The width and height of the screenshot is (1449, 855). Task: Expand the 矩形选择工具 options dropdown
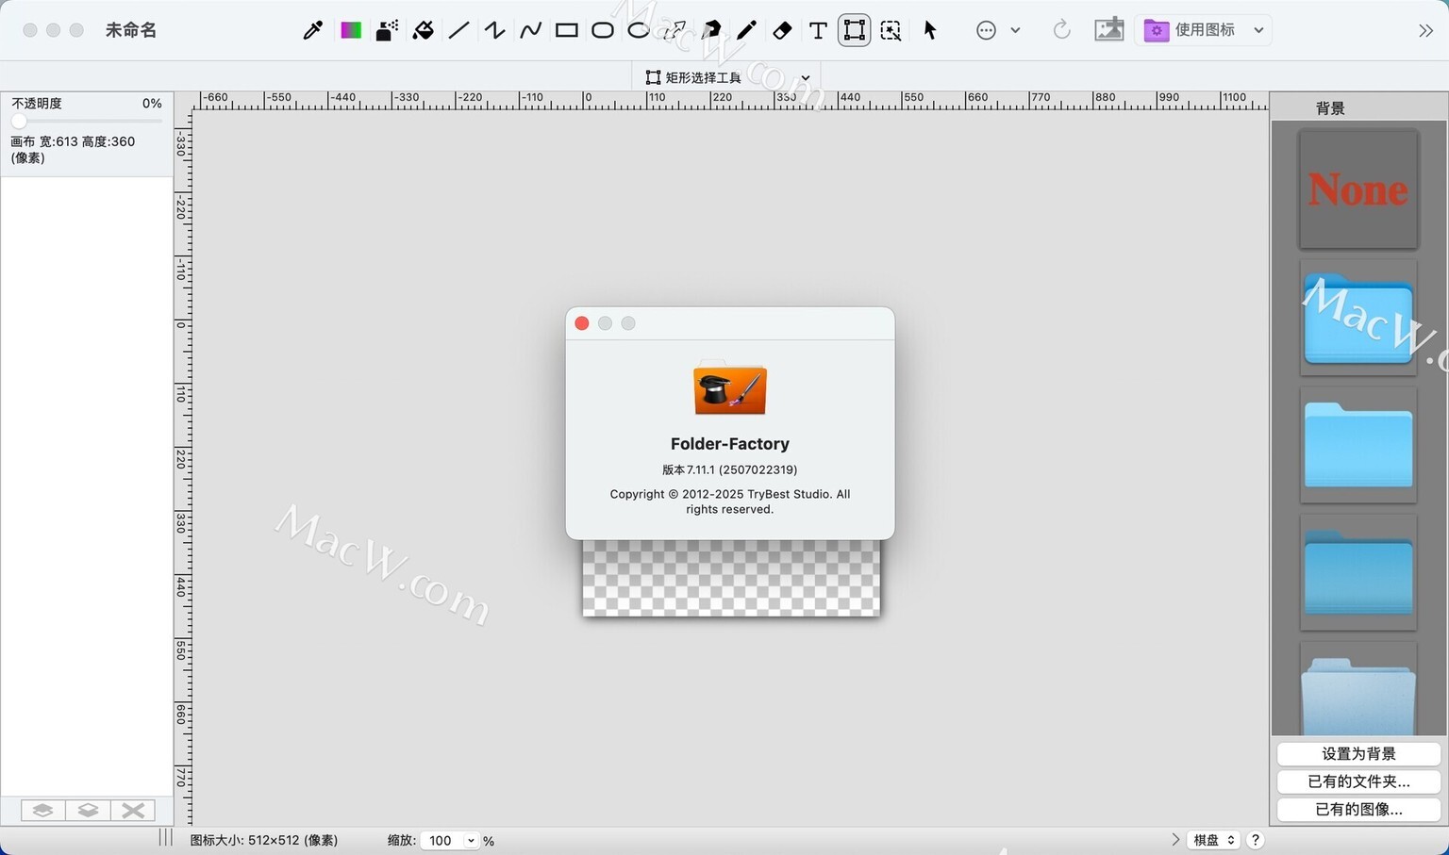[x=805, y=77]
